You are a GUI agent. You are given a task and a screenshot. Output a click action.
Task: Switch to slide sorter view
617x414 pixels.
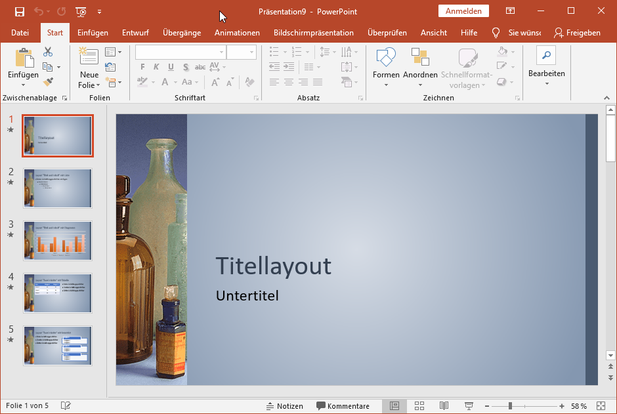coord(419,405)
